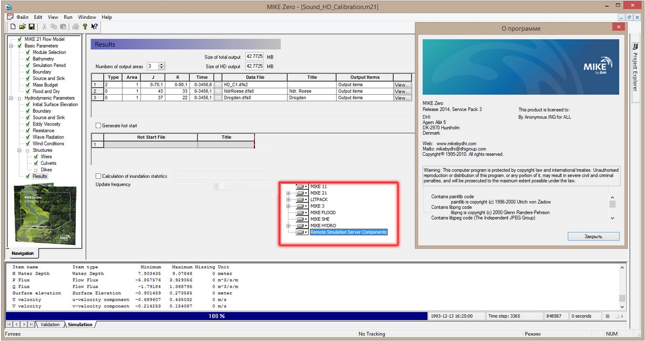This screenshot has width=645, height=341.
Task: Open the MIKE FLOOD feature drive dropdown
Action: click(x=302, y=213)
